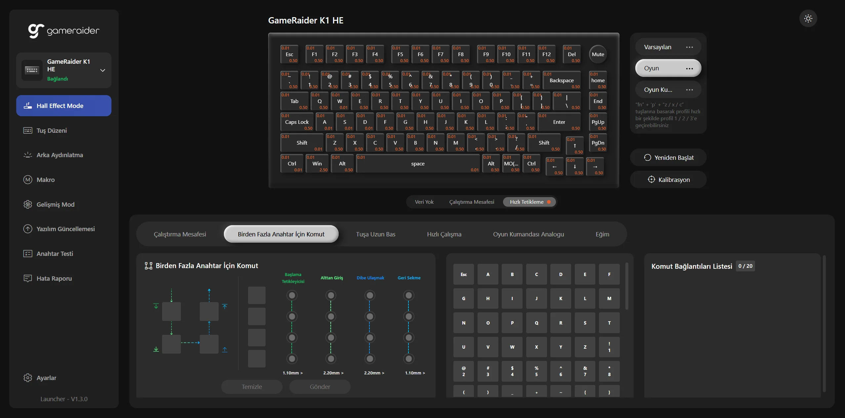Open Yazılım Güncellemesi update page
This screenshot has width=845, height=418.
(65, 229)
